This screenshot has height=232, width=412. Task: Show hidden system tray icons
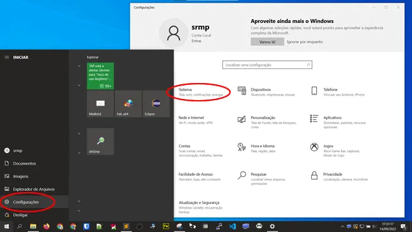pos(342,226)
